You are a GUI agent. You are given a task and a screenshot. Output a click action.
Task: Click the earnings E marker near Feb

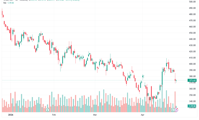click(47, 110)
